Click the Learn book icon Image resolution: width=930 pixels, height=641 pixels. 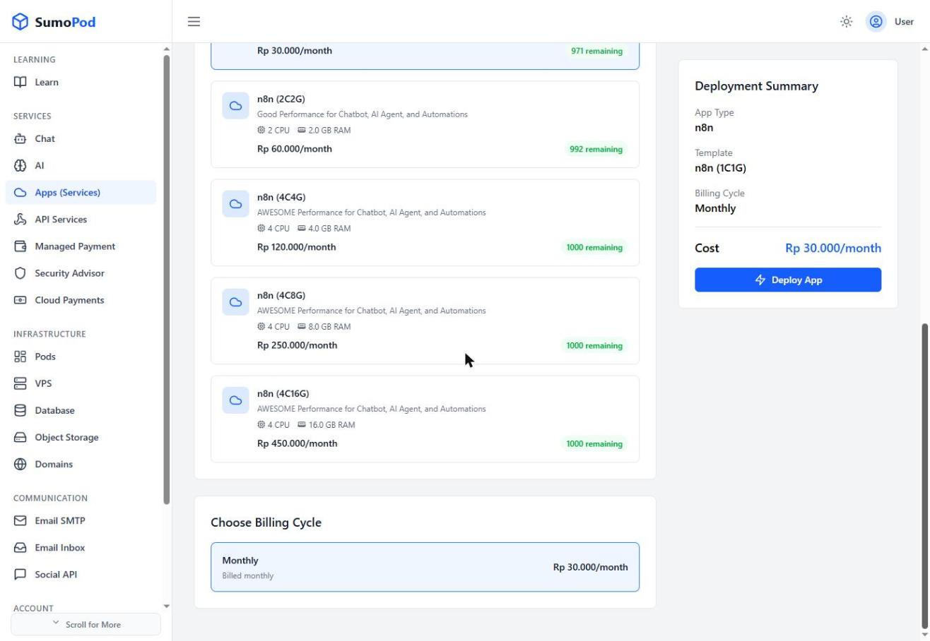(20, 82)
